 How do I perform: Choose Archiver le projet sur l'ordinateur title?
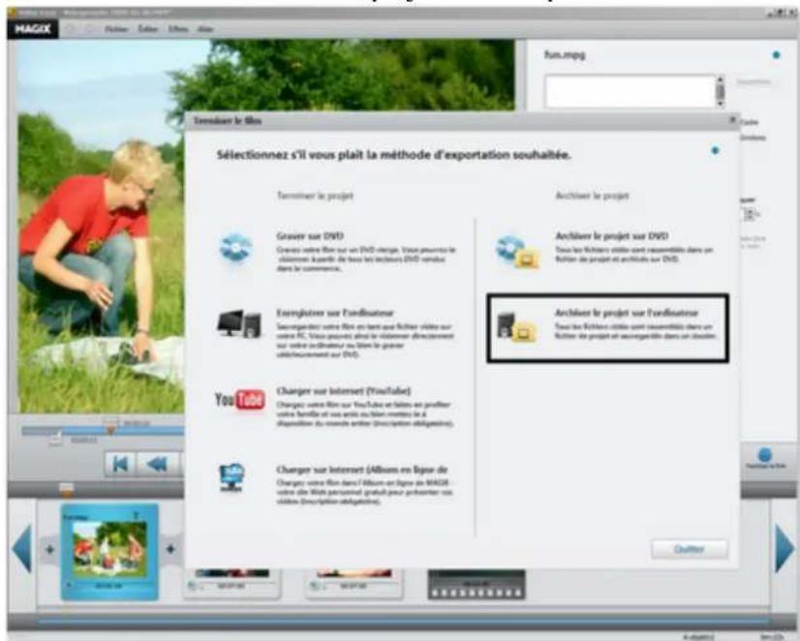pos(626,313)
